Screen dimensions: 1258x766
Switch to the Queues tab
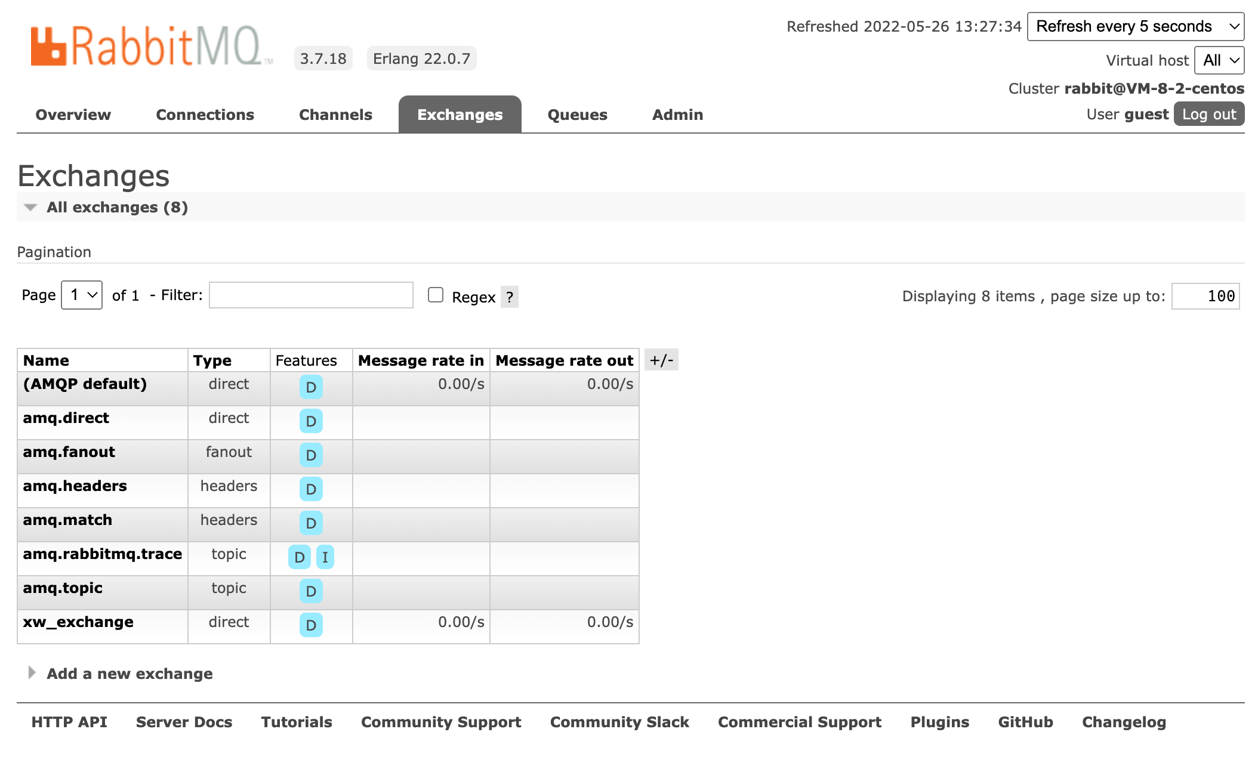577,115
